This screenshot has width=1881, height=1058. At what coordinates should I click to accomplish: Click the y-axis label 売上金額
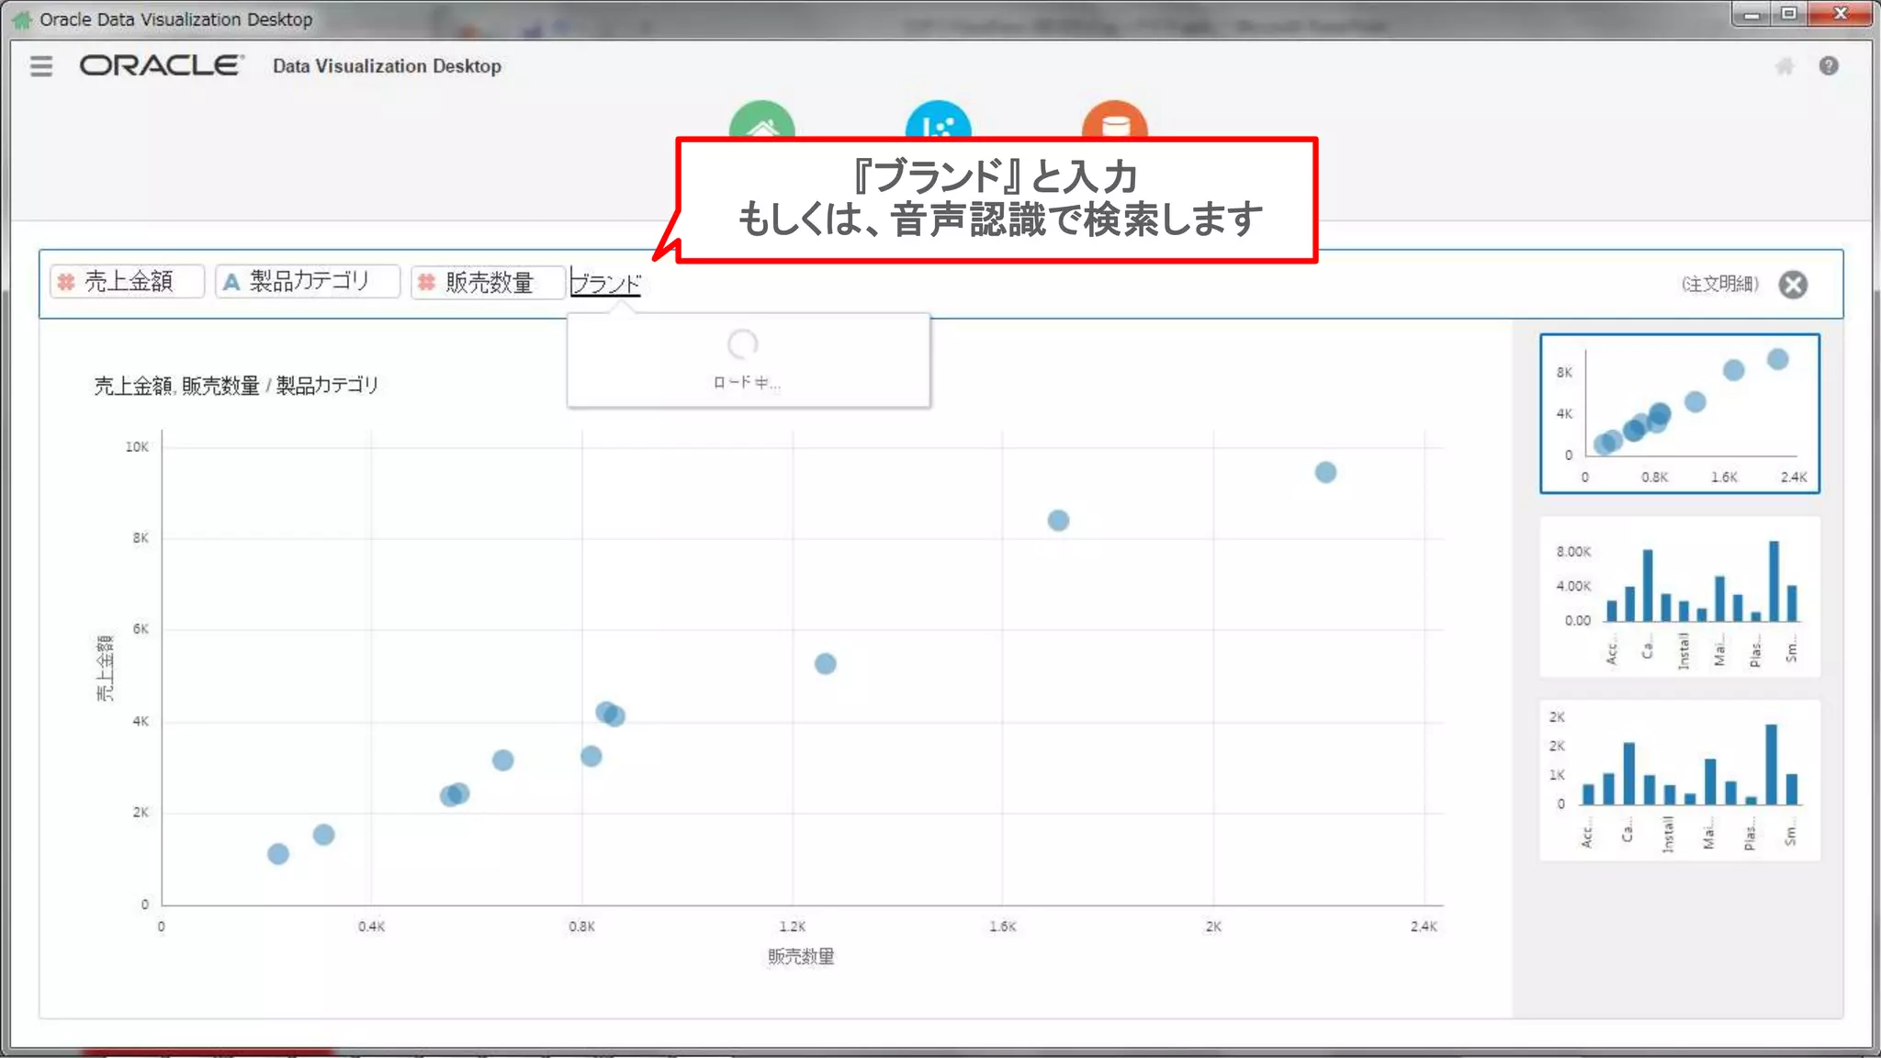point(105,668)
